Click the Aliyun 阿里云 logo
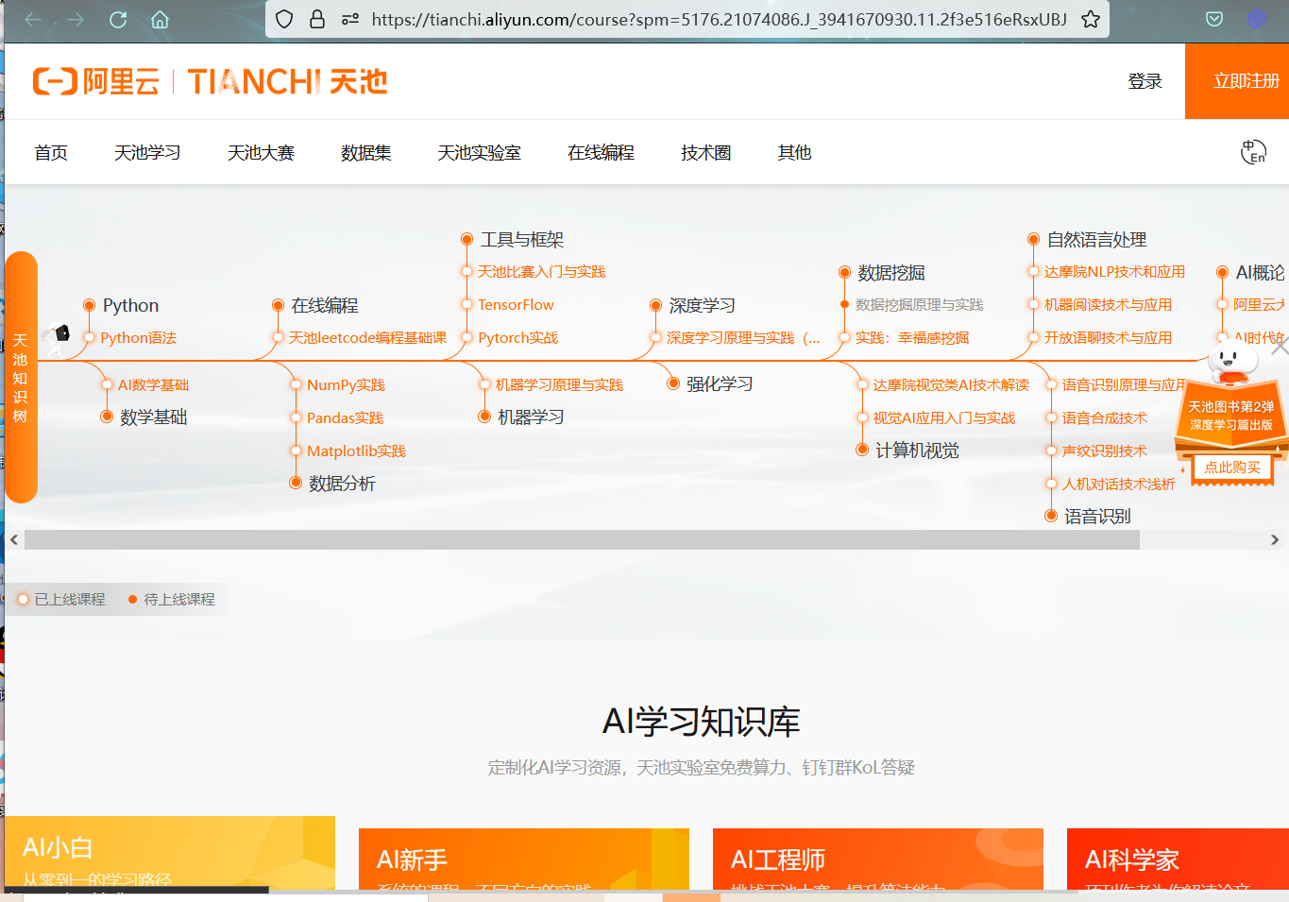The image size is (1289, 902). click(95, 81)
